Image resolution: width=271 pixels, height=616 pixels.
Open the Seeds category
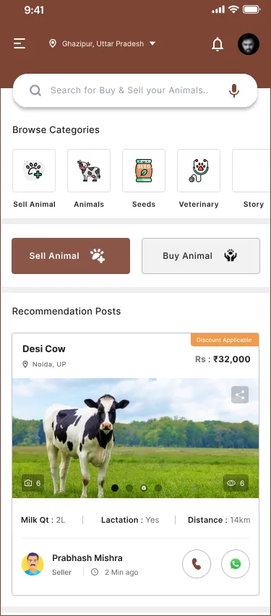[144, 171]
